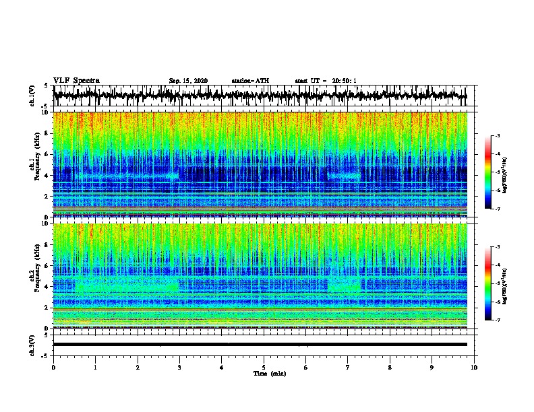Image resolution: width=534 pixels, height=412 pixels.
Task: Click the "-7" label on ch.1 color bar
Action: 497,209
